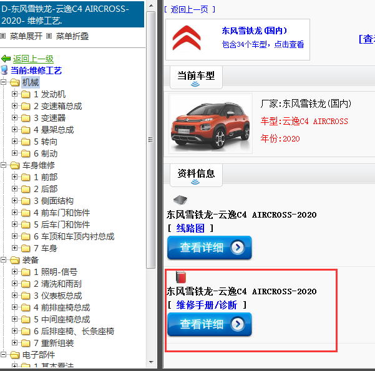Viewport: 375px width, 371px height.
Task: Click the 菜单折叠 list icon
Action: coord(49,36)
